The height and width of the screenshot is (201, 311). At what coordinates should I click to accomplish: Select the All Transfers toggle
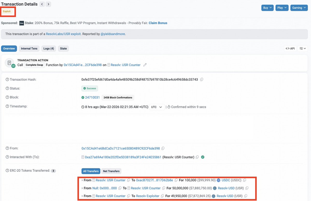tap(91, 171)
